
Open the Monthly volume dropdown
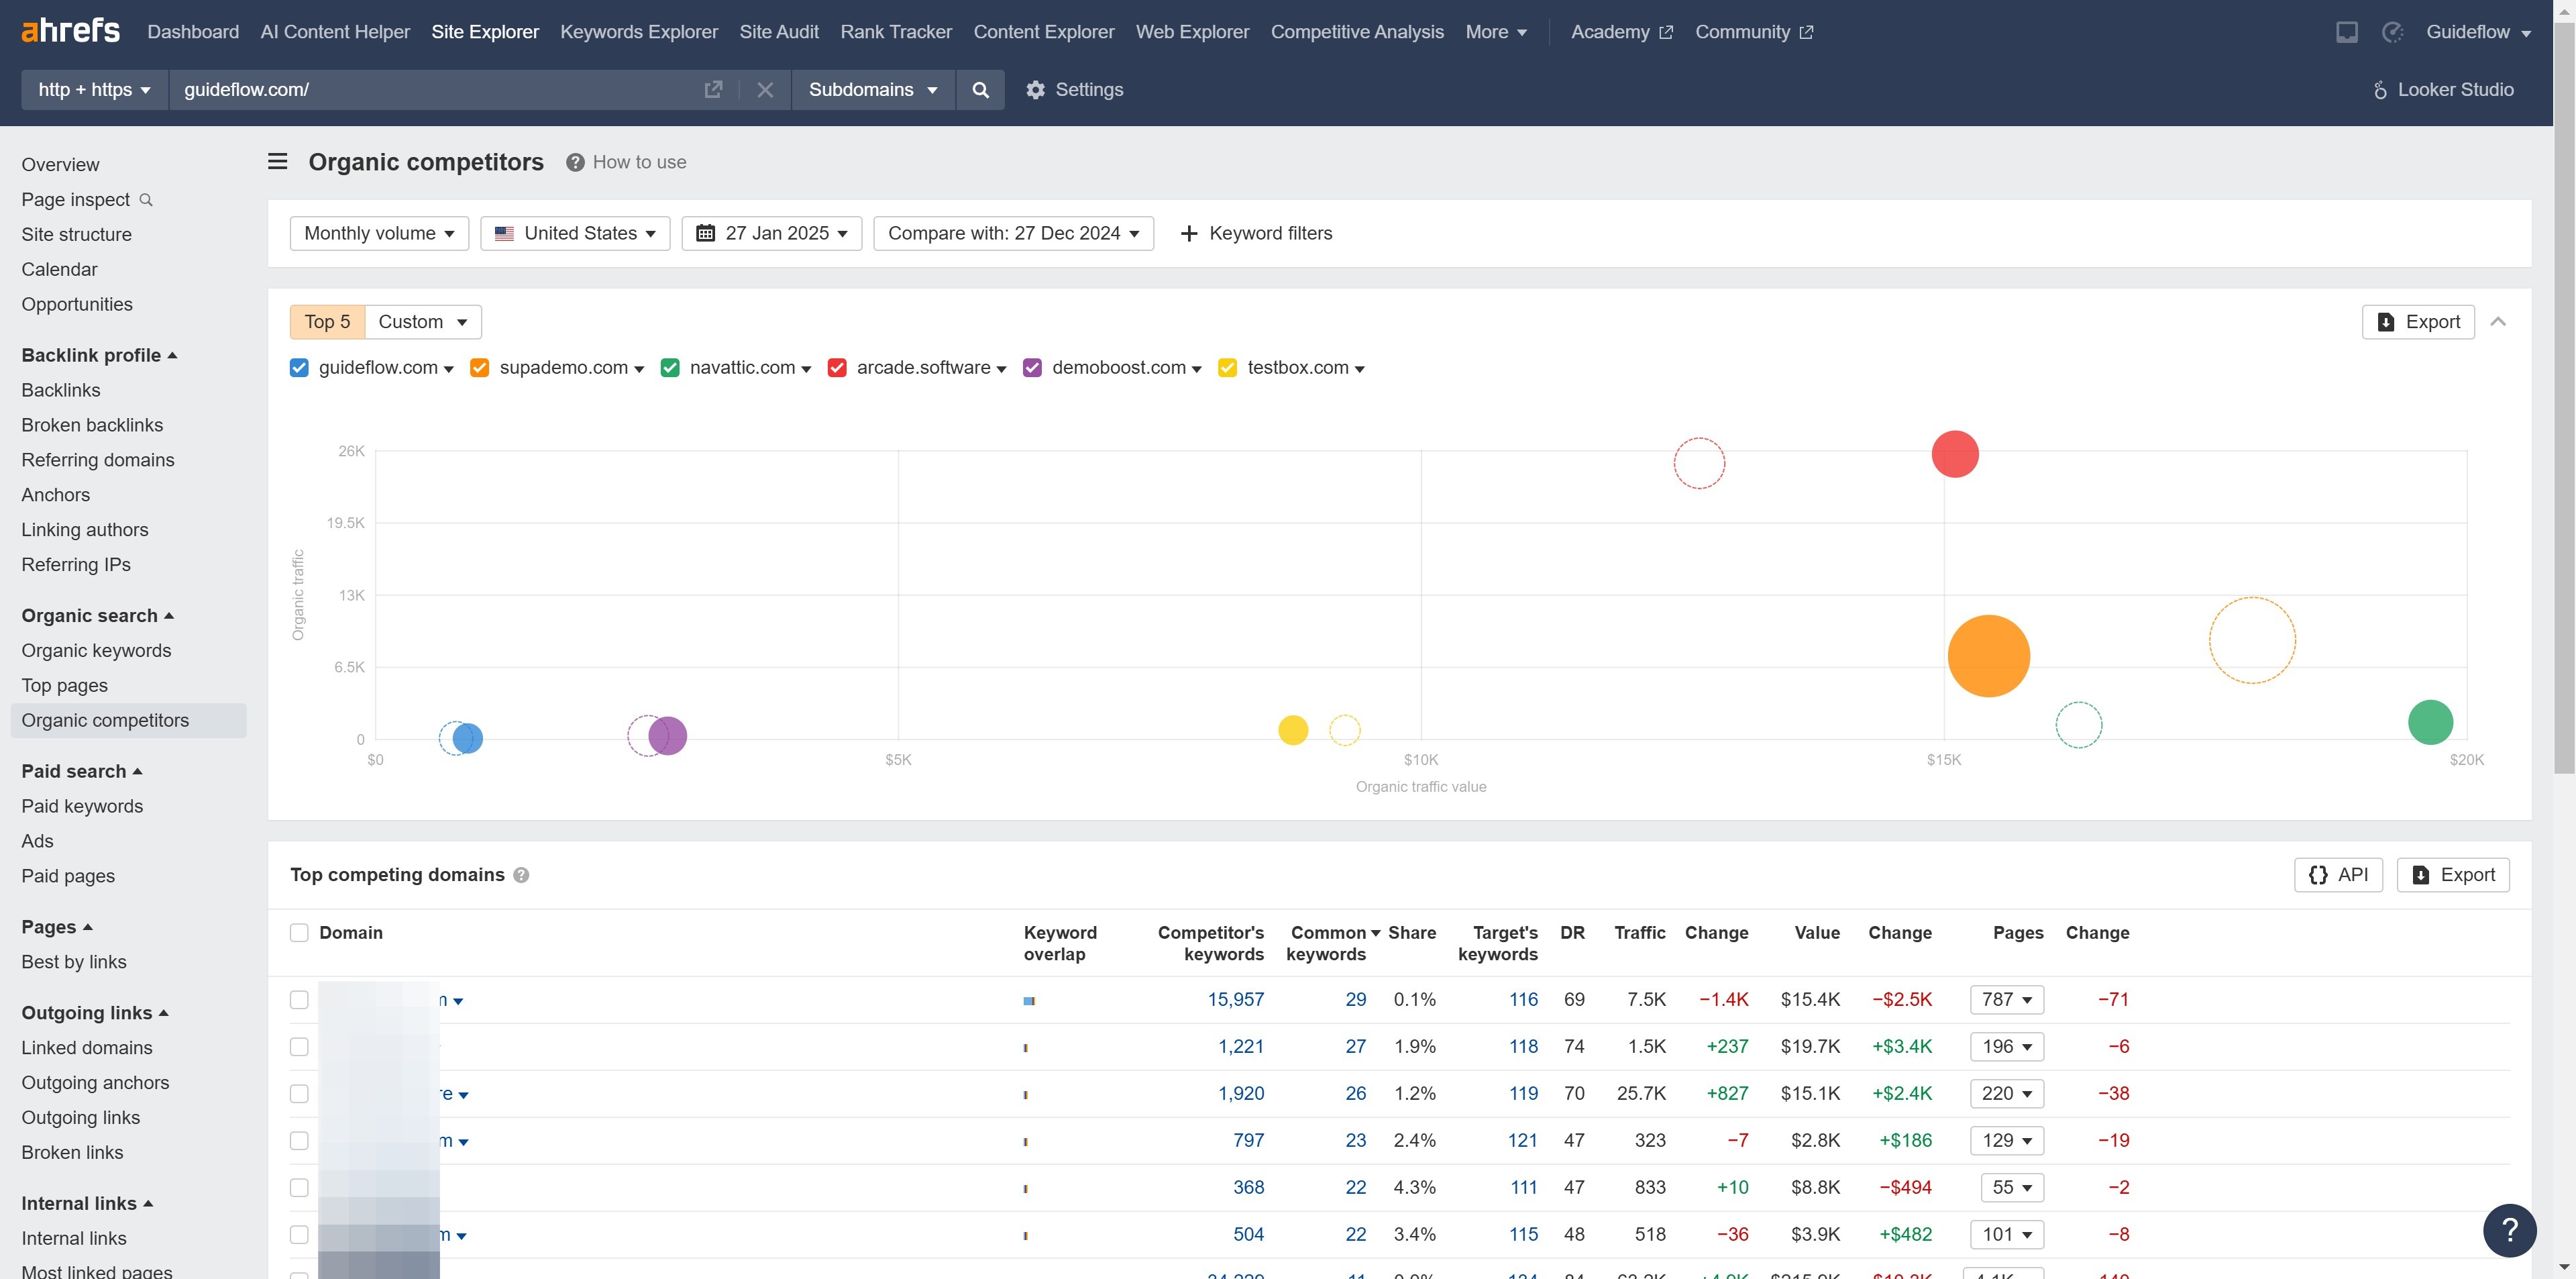point(379,233)
